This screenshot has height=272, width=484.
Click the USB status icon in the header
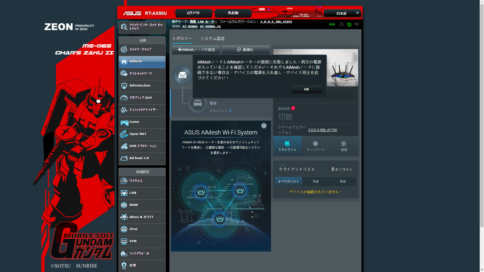[356, 24]
